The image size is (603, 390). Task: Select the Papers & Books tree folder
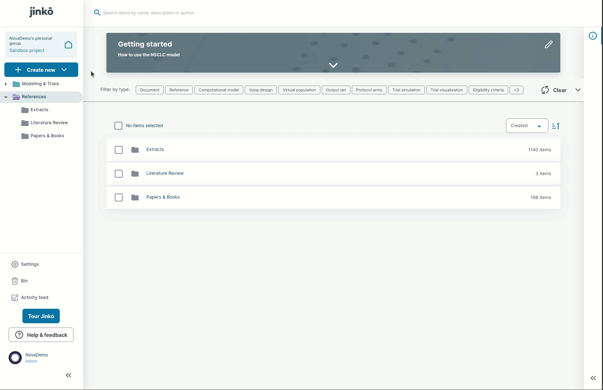(x=47, y=136)
